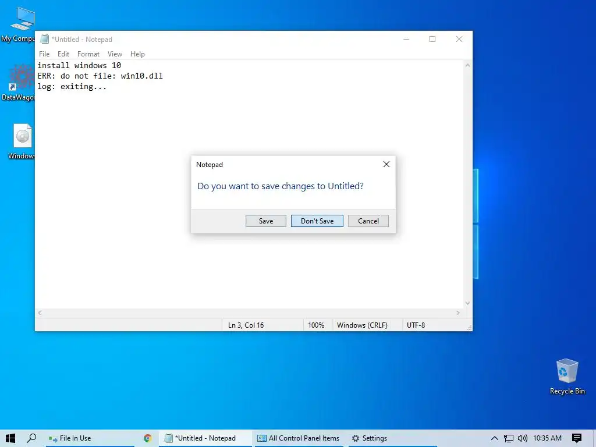Click the 'ERR: do not file: win10.dll' line
This screenshot has width=596, height=447.
[x=100, y=76]
